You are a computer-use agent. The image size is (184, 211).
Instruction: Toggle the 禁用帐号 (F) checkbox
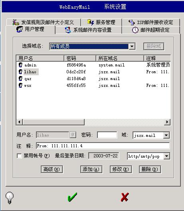pos(19,156)
